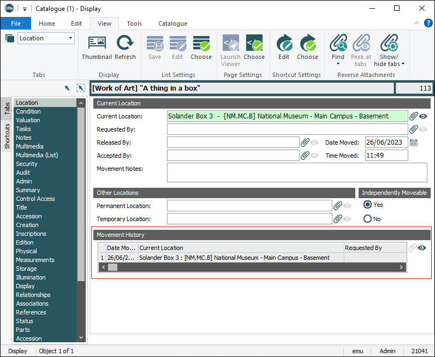Click the Peek at tabs icon
The width and height of the screenshot is (435, 357).
tap(361, 43)
